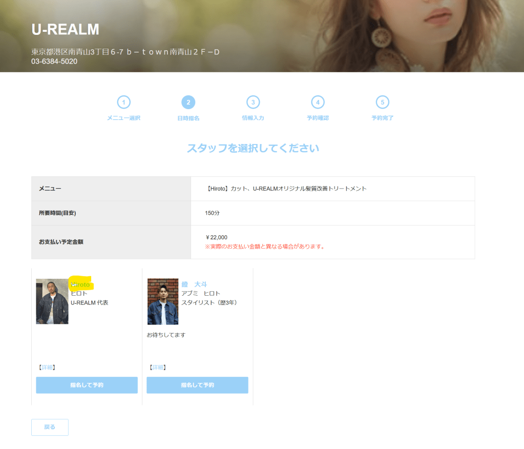Click Hiroto's staff profile photo
This screenshot has height=449, width=524.
pos(52,301)
